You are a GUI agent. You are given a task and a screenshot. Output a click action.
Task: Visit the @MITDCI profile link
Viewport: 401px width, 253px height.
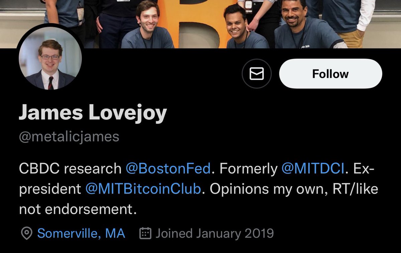point(313,169)
